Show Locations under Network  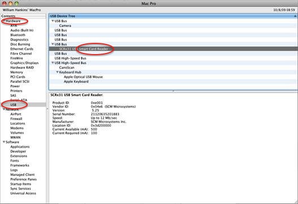coord(18,123)
